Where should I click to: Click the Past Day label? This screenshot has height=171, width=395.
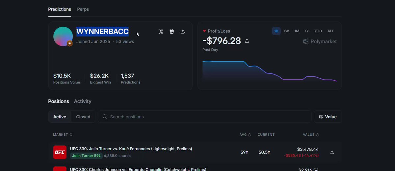tap(210, 50)
